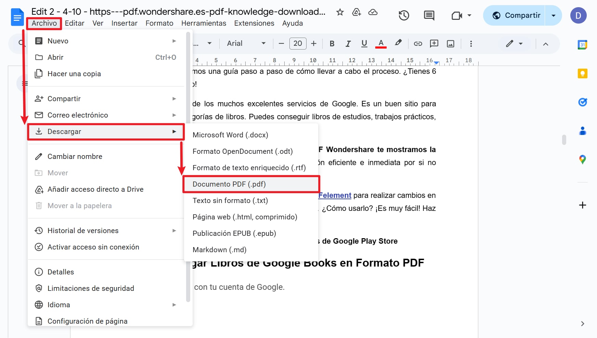Select Abrir from the Archivo menu
The width and height of the screenshot is (597, 338).
[x=106, y=57]
